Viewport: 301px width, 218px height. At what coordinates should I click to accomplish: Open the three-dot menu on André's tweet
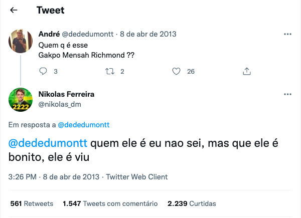click(287, 34)
